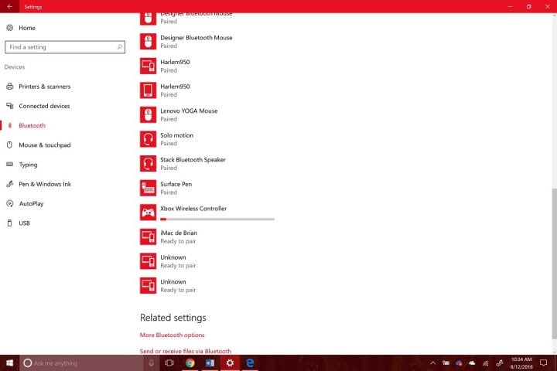Open More Bluetooth options link
The image size is (557, 371).
point(172,335)
